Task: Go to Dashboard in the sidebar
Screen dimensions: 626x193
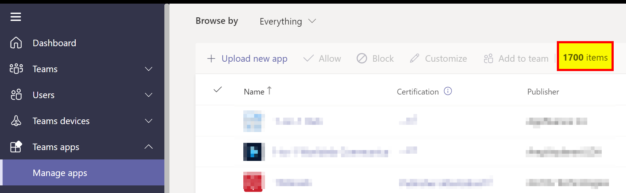Action: pyautogui.click(x=54, y=43)
